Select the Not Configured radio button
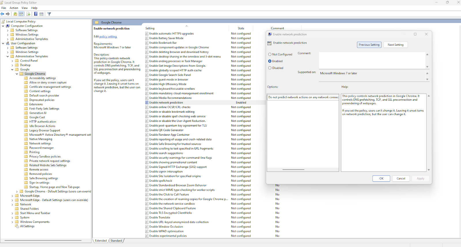461x247 pixels. click(270, 54)
